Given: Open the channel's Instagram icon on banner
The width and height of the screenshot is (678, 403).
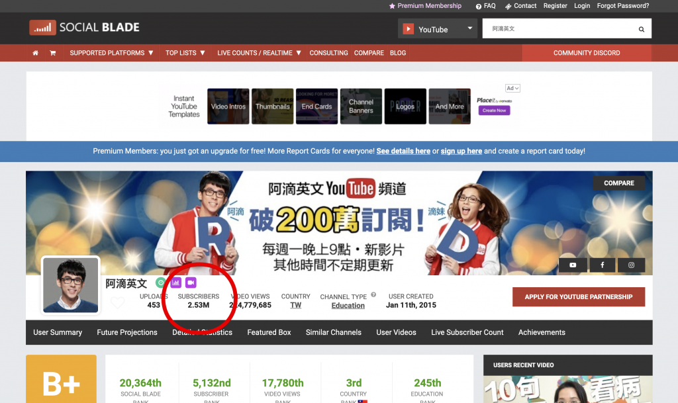Looking at the screenshot, I should click(631, 265).
